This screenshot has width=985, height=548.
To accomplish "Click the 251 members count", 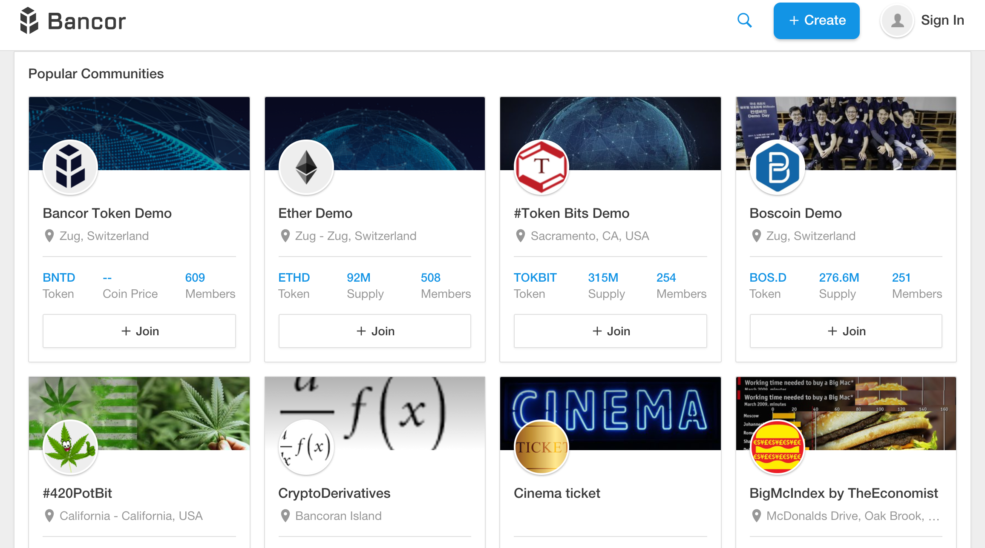I will tap(901, 278).
